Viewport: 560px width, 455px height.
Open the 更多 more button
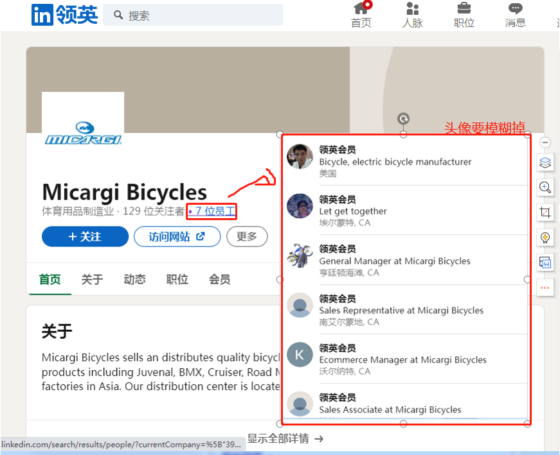click(247, 236)
